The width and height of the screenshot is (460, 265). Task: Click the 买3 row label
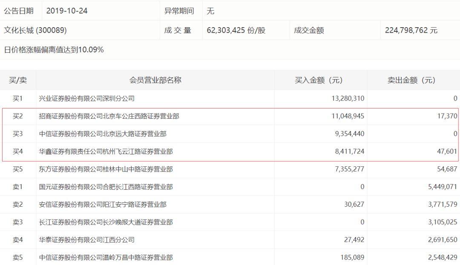17,134
